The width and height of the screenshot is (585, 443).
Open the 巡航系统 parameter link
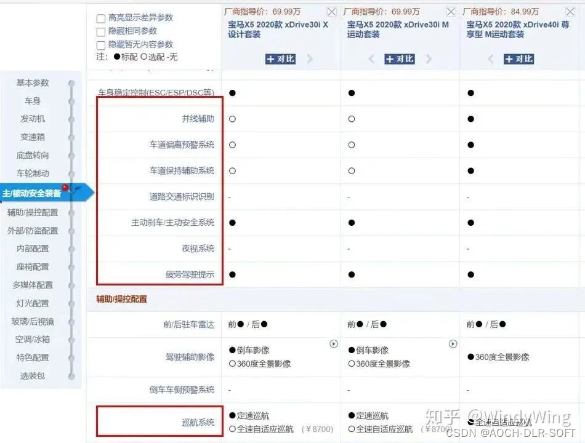click(199, 421)
